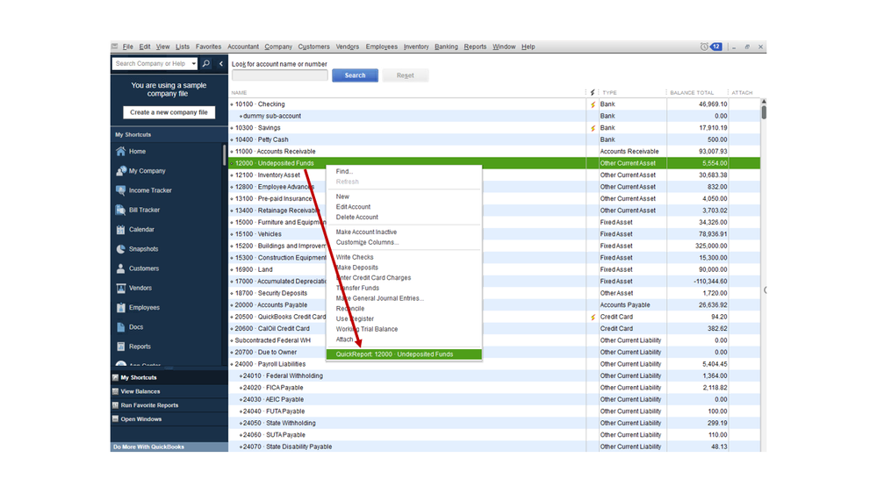This screenshot has width=877, height=493.
Task: Select the 24010 Federal Withholding row
Action: [494, 376]
